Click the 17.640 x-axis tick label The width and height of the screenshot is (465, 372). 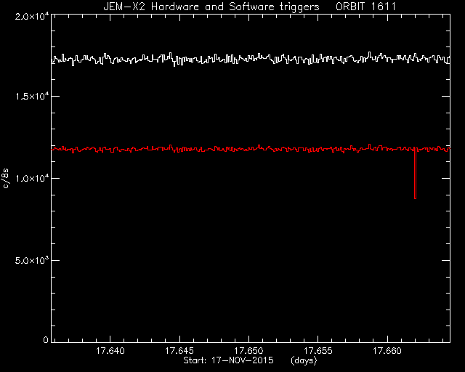110,351
